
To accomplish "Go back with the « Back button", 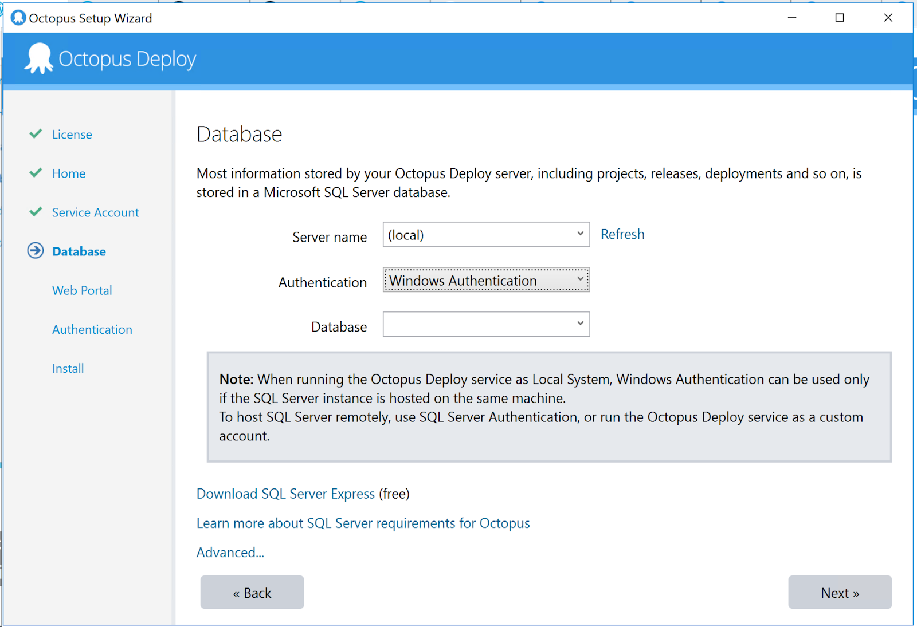I will click(252, 592).
